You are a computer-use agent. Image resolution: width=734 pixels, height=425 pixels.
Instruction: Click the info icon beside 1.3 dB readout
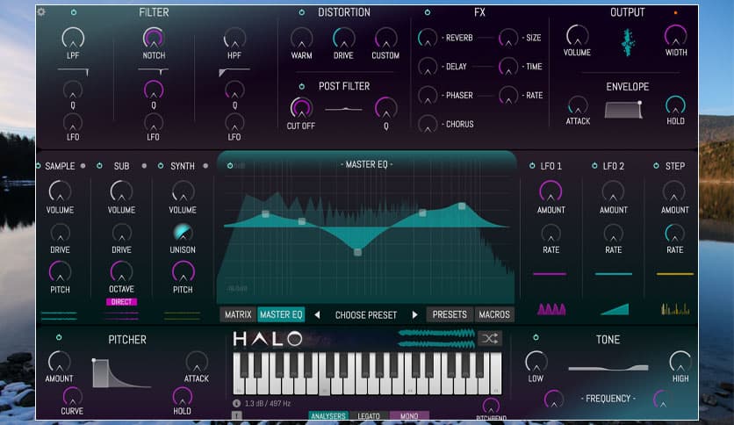tap(236, 403)
